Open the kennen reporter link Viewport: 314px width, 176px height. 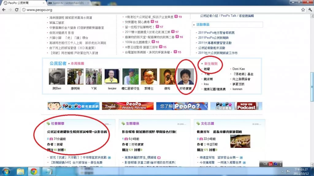(x=237, y=89)
